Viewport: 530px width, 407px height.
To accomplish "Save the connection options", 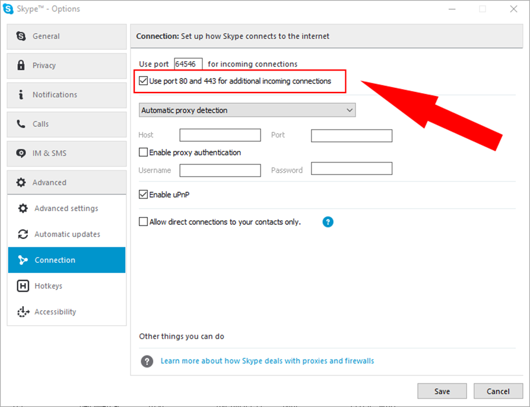I will pyautogui.click(x=442, y=391).
